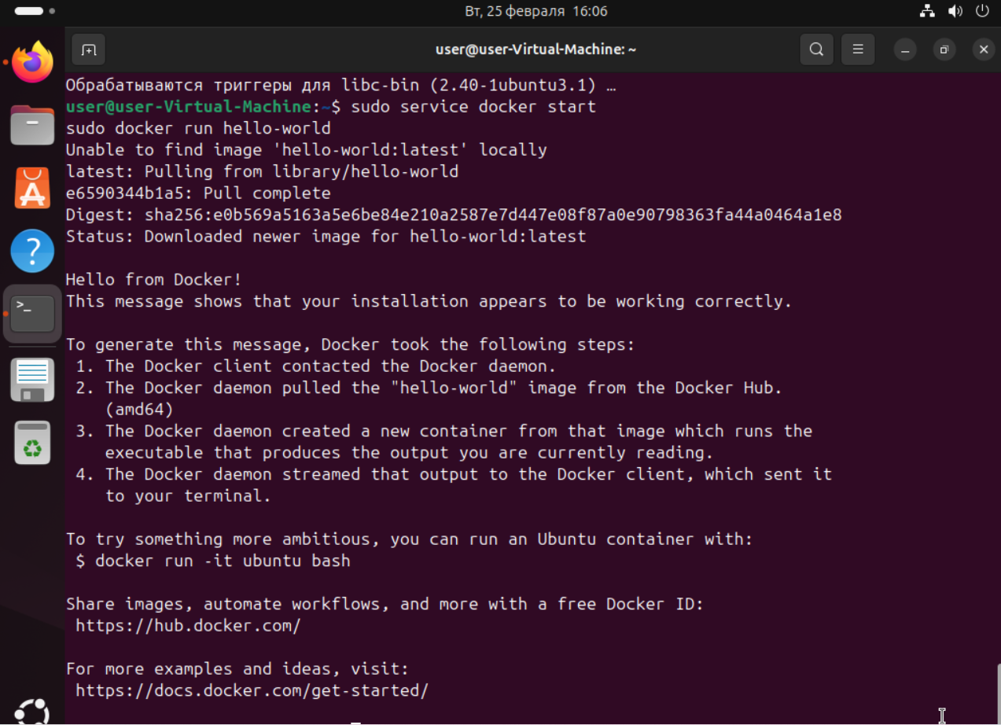Click the network topology icon in top bar
Screen dimensions: 1001x725
coord(927,11)
